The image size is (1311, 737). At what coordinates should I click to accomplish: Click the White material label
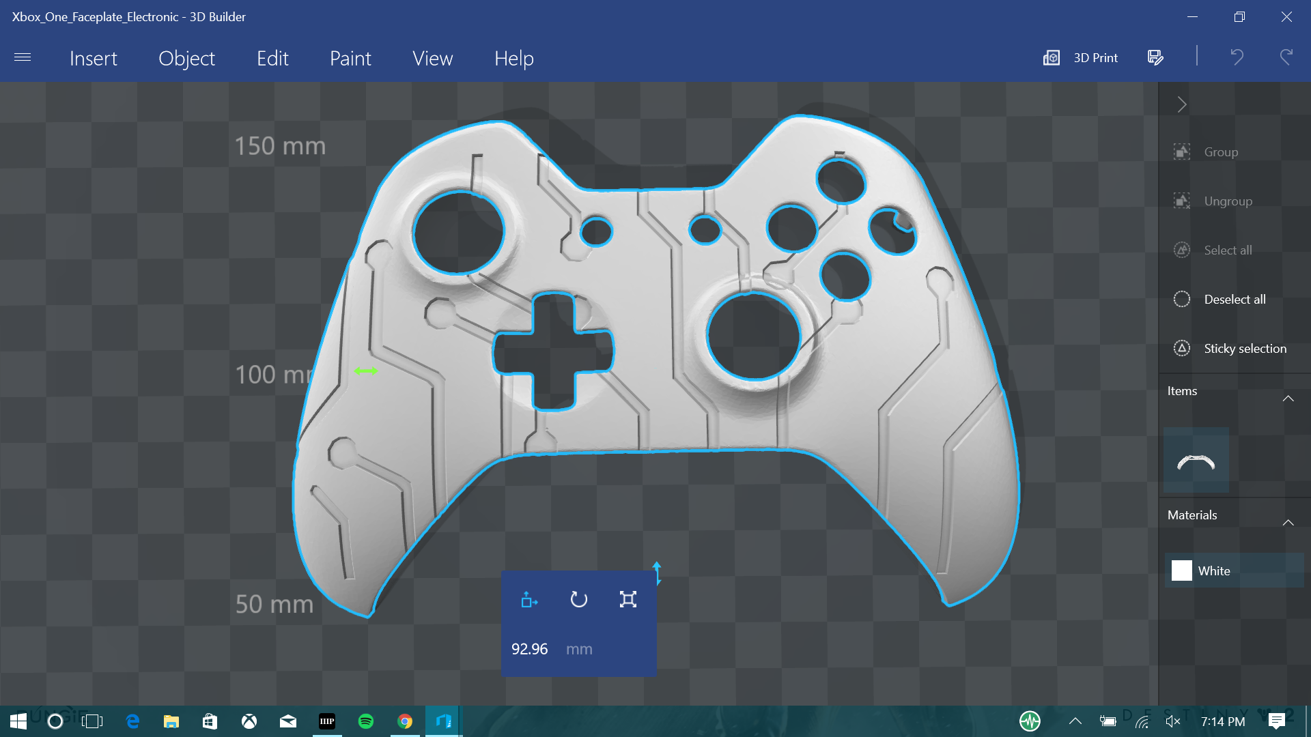(1213, 571)
